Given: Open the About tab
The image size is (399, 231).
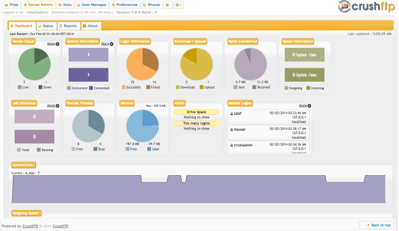Looking at the screenshot, I should (91, 26).
